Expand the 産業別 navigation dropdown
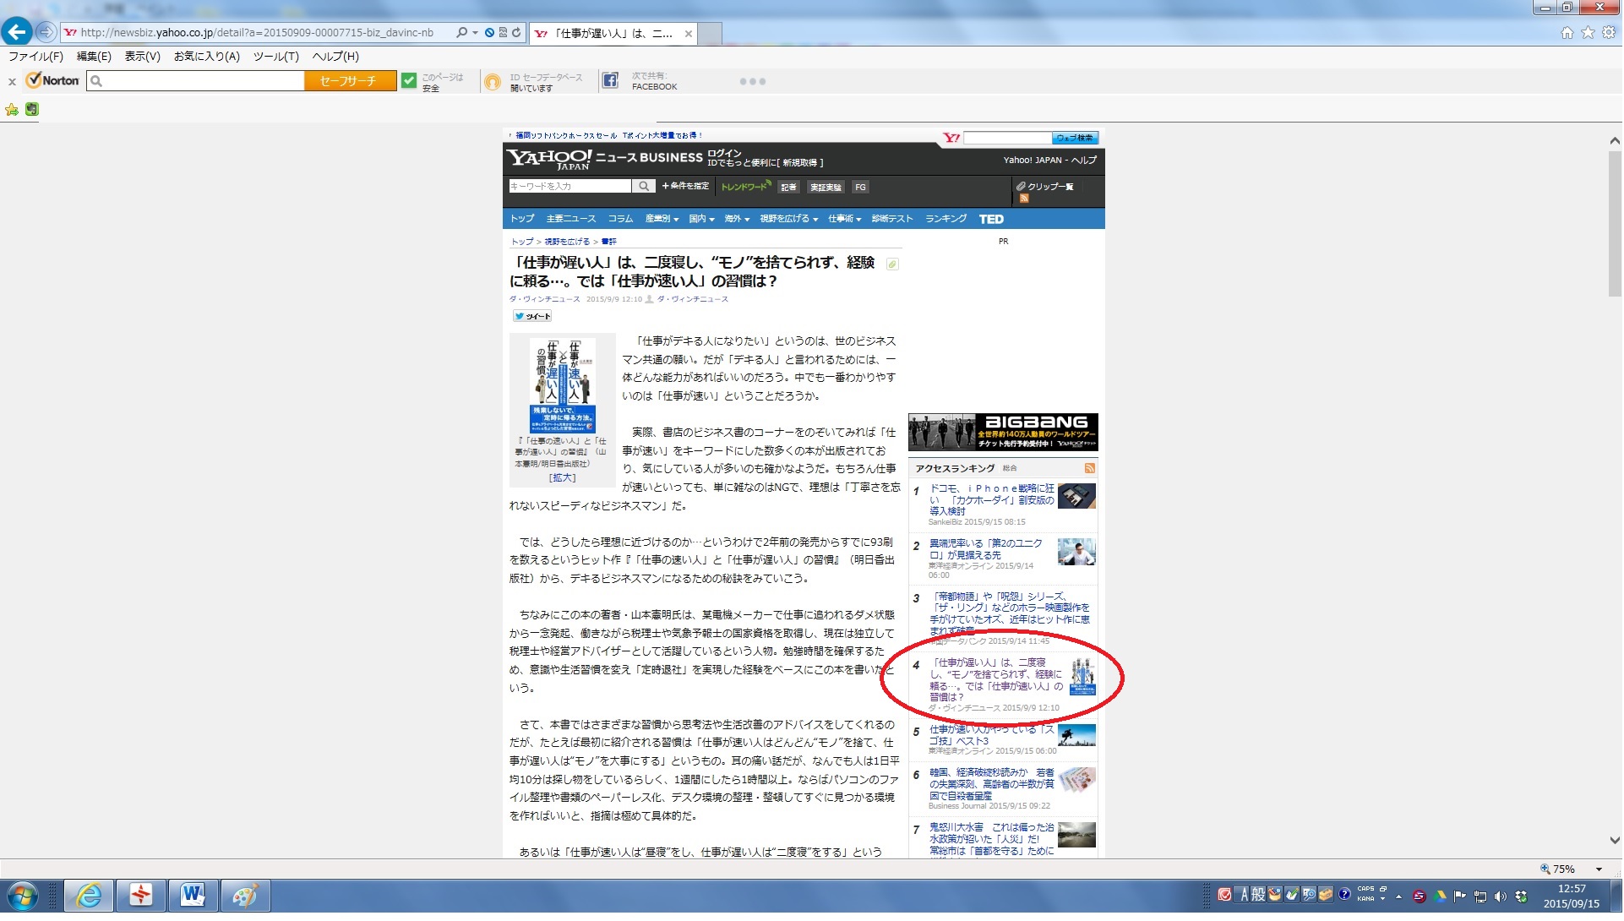Image resolution: width=1624 pixels, height=921 pixels. tap(662, 220)
